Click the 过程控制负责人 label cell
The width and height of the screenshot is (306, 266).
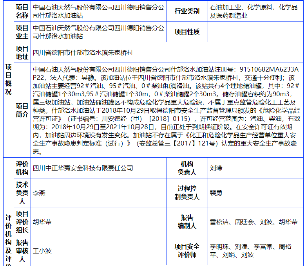coord(186,193)
